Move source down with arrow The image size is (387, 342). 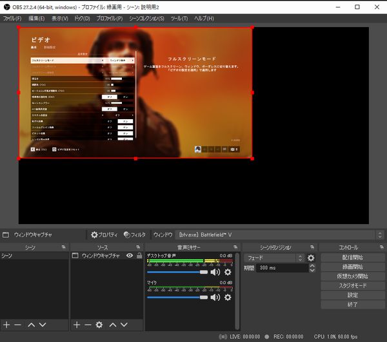124,325
